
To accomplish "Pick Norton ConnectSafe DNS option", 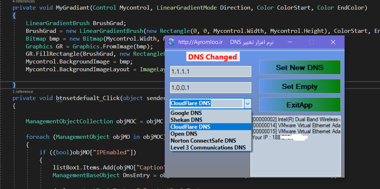I will coord(210,141).
